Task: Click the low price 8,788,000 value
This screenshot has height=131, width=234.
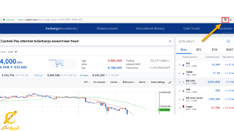Action: pyautogui.click(x=115, y=68)
